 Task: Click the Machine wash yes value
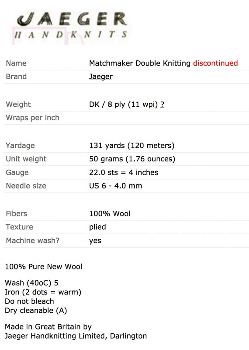(95, 241)
